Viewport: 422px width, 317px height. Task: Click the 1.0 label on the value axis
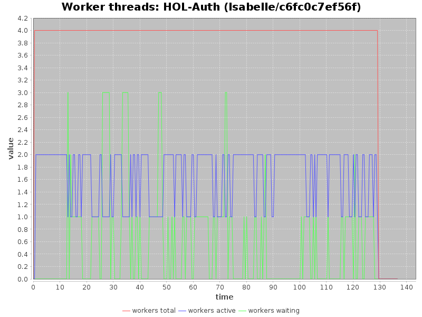click(x=23, y=217)
